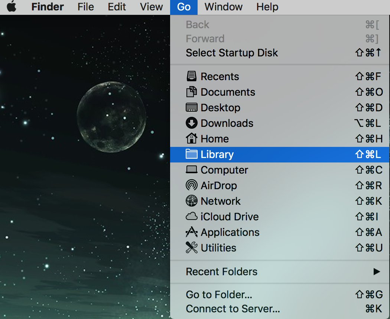Open the Help menu
This screenshot has height=319, width=390.
pos(267,7)
